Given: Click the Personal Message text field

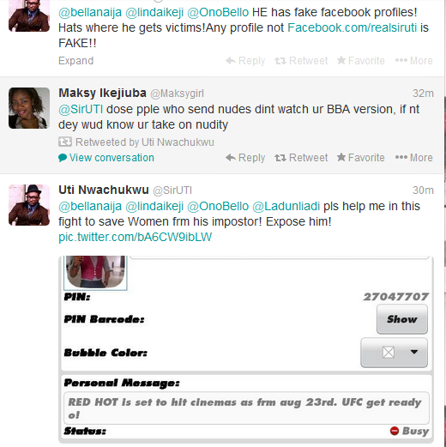Looking at the screenshot, I should (x=246, y=408).
